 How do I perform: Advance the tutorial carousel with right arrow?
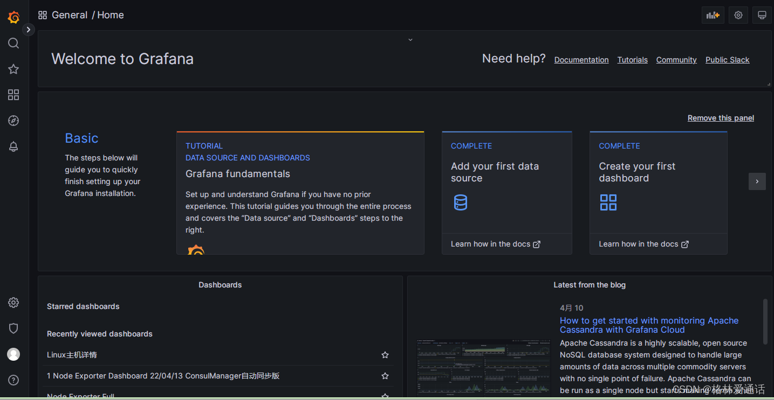click(x=757, y=181)
